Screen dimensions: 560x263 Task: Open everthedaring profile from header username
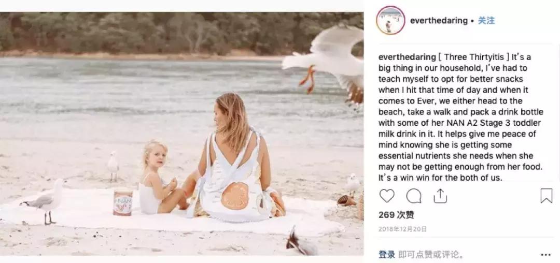439,21
